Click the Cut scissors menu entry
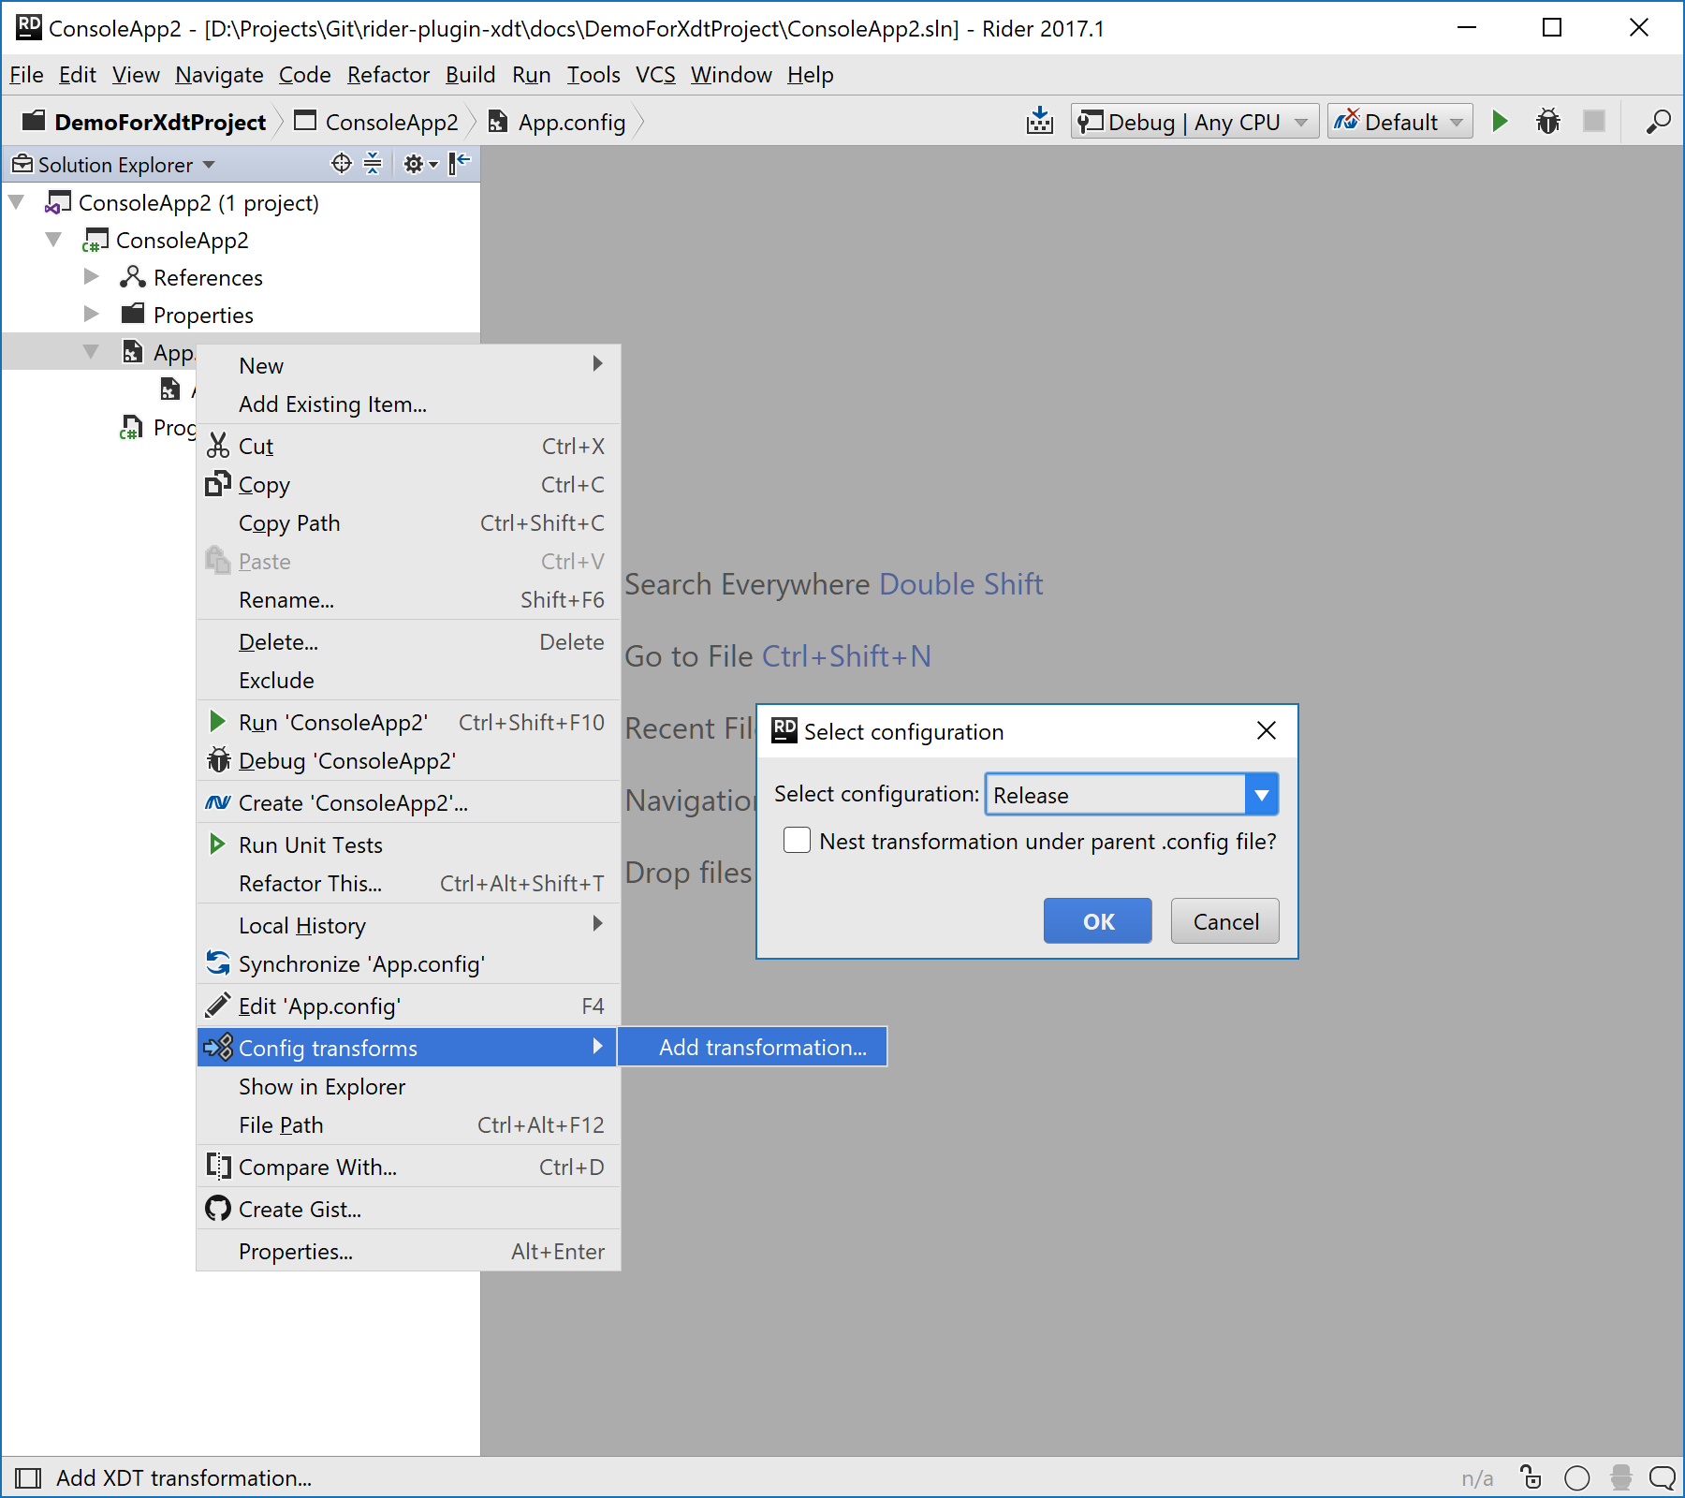The width and height of the screenshot is (1685, 1498). (408, 447)
